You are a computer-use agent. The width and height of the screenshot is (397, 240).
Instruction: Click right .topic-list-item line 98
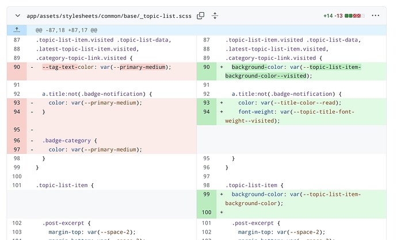tap(254, 185)
